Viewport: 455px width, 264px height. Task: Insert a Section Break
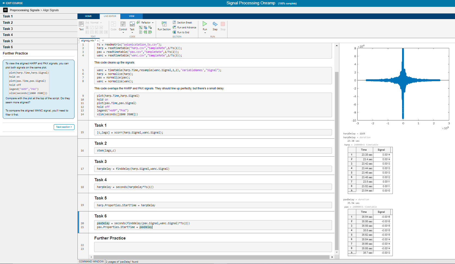coord(182,23)
